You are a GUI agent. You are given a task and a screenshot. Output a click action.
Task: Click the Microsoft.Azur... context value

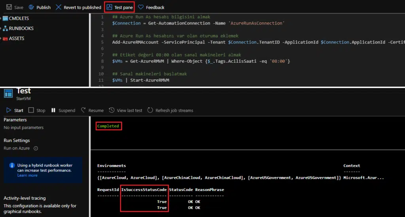[363, 178]
